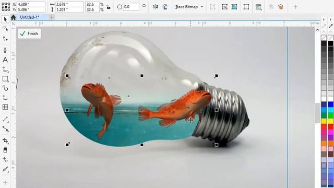334x188 pixels.
Task: Click the top-left selection handle
Action: coord(67,76)
